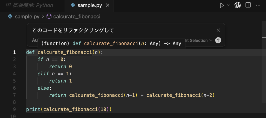This screenshot has height=118, width=266.
Task: Open the ChatGPT extension icon
Action: pos(237,5)
